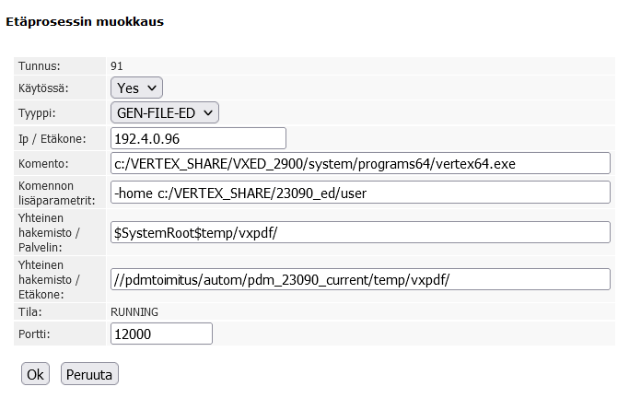Image resolution: width=641 pixels, height=410 pixels.
Task: Click the Etäprosessin muokkaus heading
Action: pyautogui.click(x=85, y=21)
